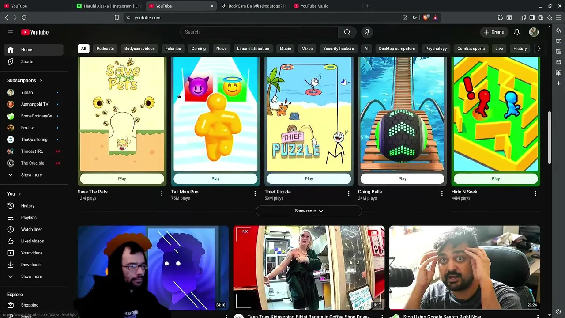Go back with browser back arrow
This screenshot has width=565, height=318.
tap(6, 18)
